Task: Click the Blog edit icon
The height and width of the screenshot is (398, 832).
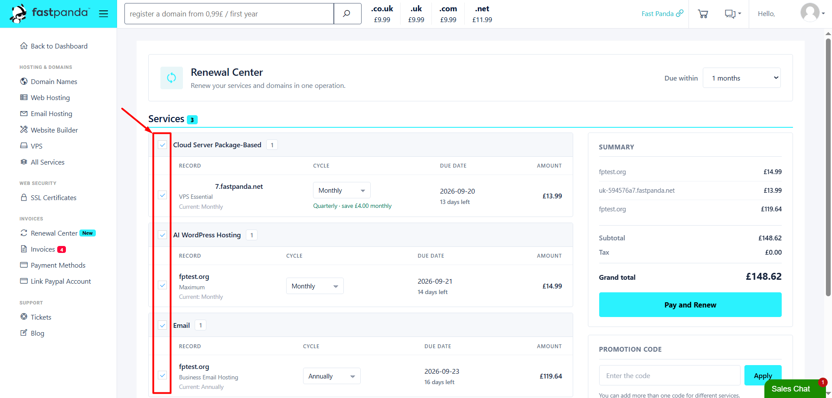Action: (24, 333)
